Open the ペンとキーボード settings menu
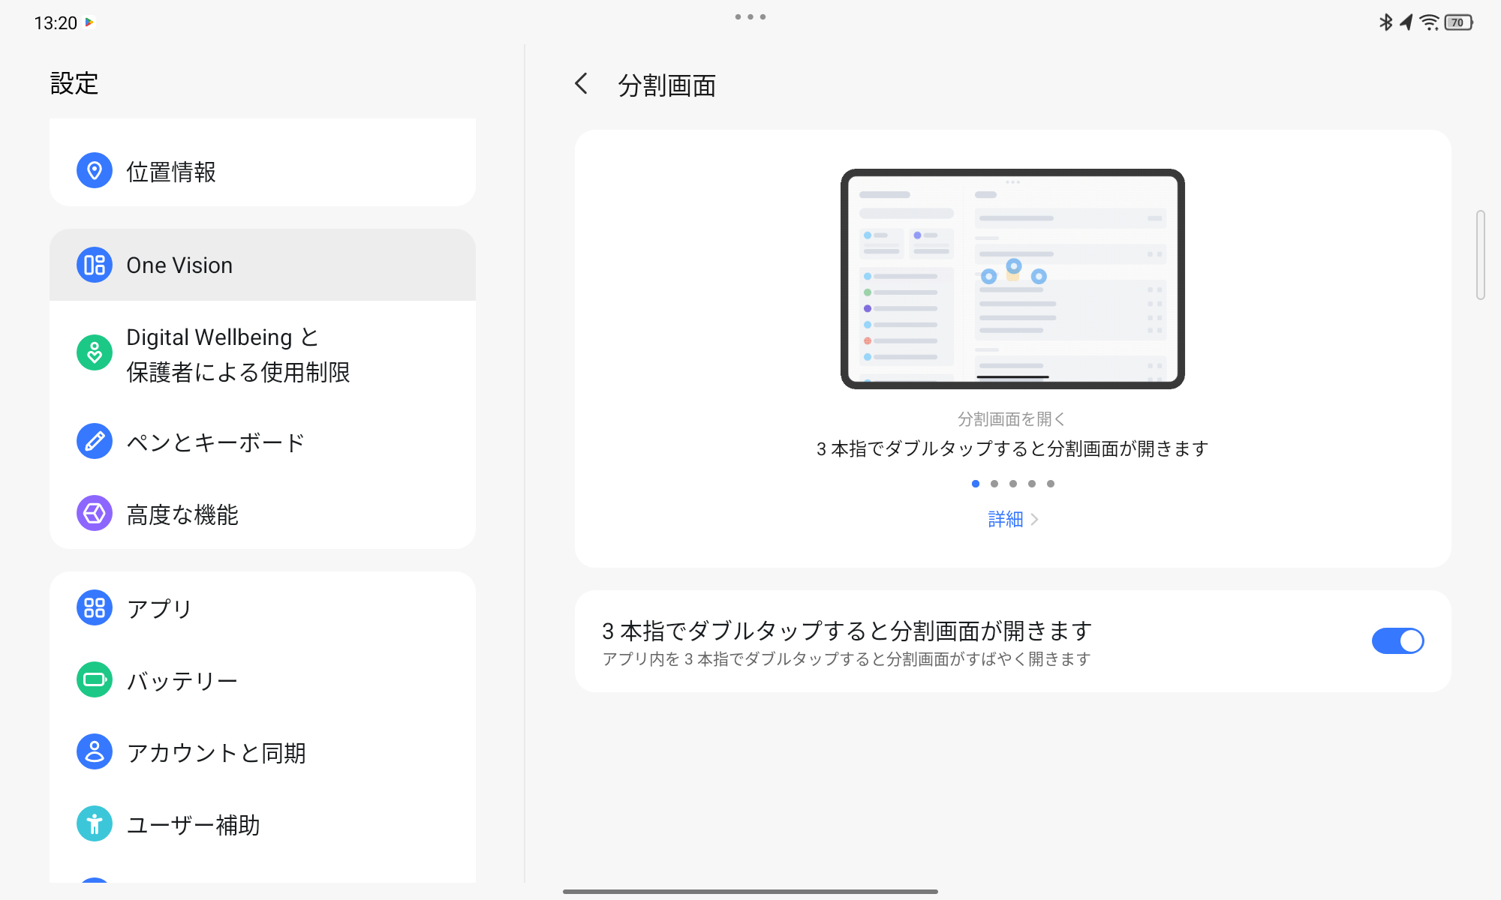Image resolution: width=1501 pixels, height=900 pixels. click(x=216, y=442)
